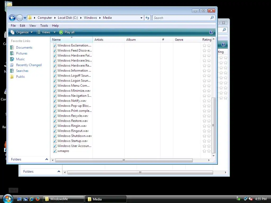Open the File menu

13,26
